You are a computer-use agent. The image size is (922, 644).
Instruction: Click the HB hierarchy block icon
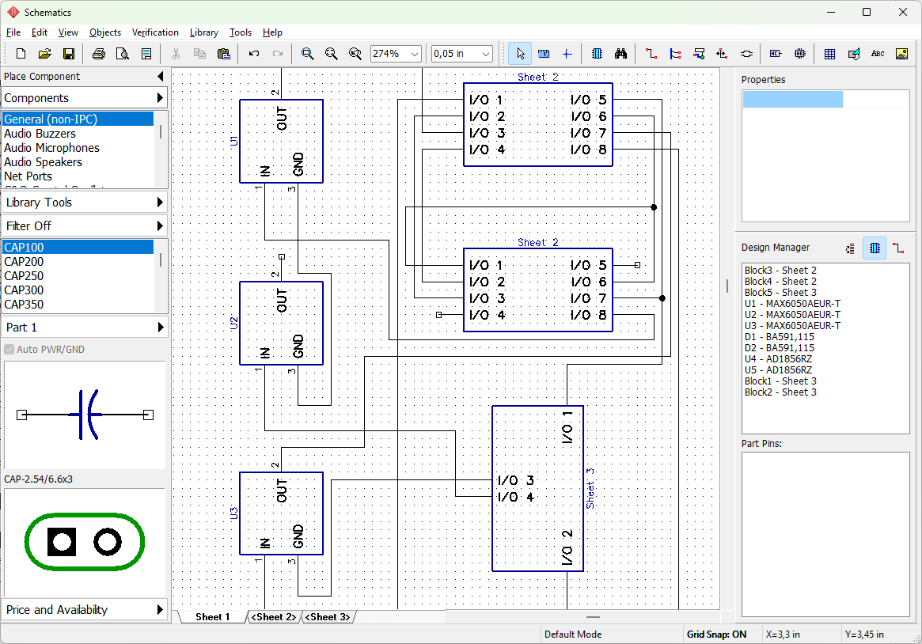pyautogui.click(x=799, y=54)
